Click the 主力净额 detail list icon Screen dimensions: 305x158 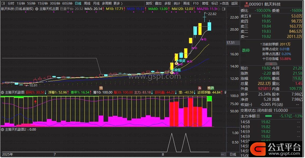coord(258,116)
